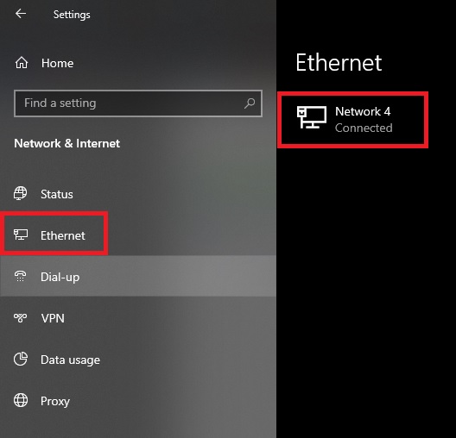456x438 pixels.
Task: Select Status in the sidebar
Action: point(57,194)
